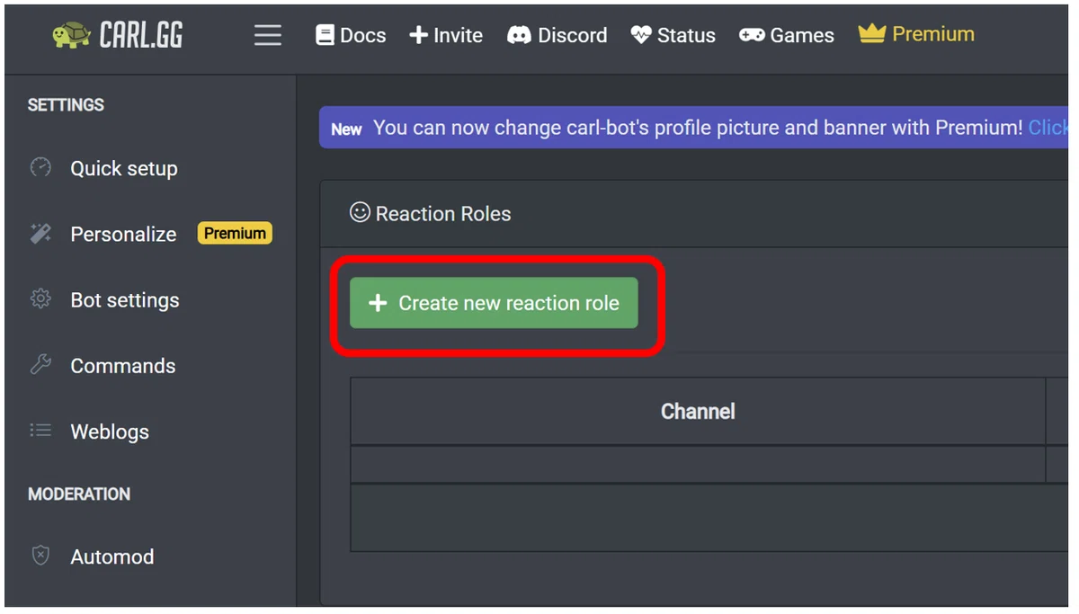Image resolution: width=1079 pixels, height=614 pixels.
Task: Open Automod under Moderation
Action: 112,556
